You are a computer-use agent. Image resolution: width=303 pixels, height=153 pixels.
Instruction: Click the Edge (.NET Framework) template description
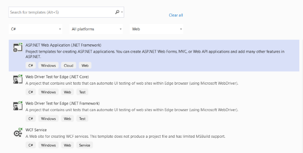(132, 110)
